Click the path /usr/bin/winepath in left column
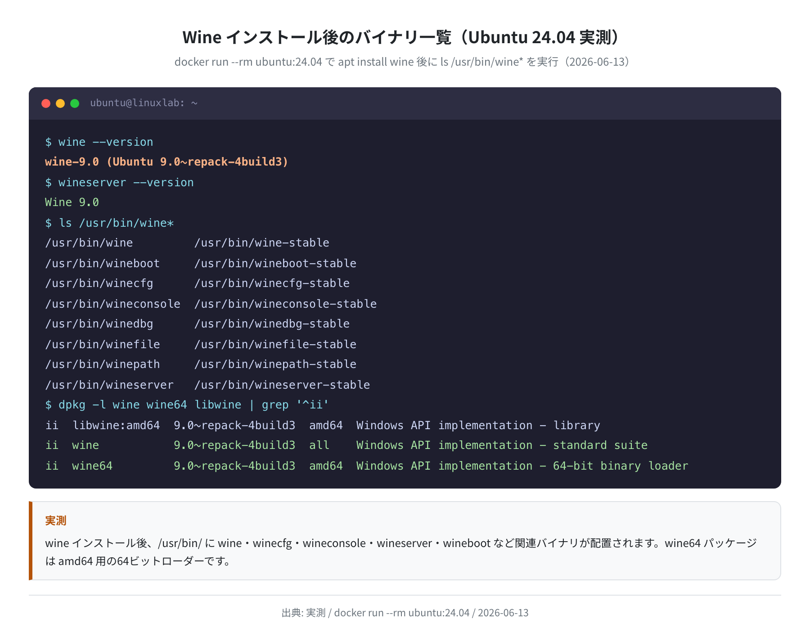The height and width of the screenshot is (637, 810). click(103, 364)
